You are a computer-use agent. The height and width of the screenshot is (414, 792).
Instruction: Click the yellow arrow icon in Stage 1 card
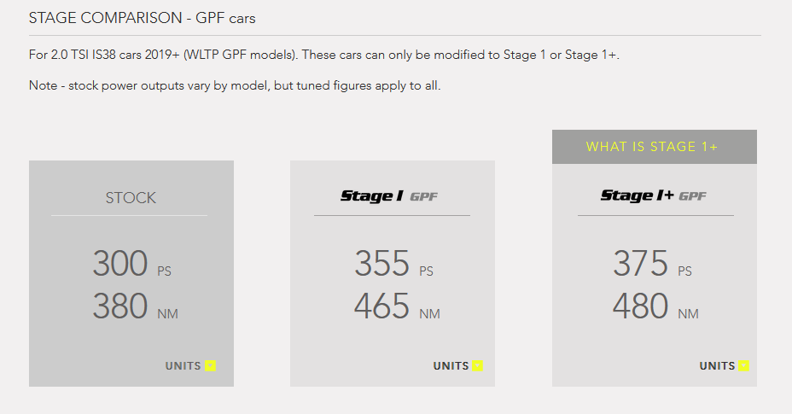click(477, 366)
